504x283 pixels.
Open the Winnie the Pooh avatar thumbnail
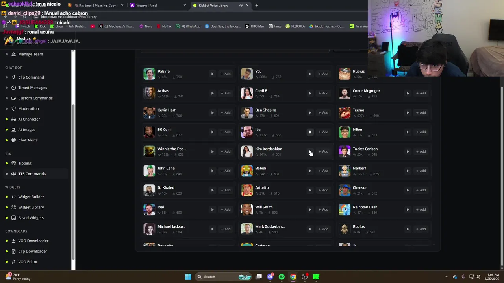pyautogui.click(x=149, y=151)
